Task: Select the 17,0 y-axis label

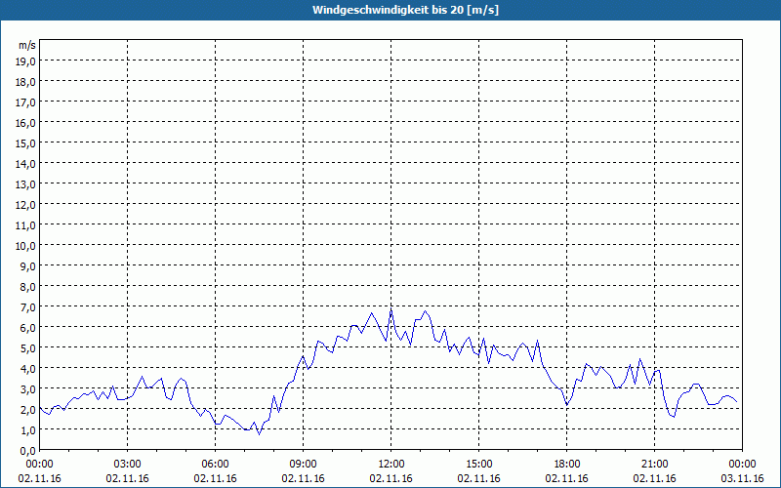Action: [26, 102]
